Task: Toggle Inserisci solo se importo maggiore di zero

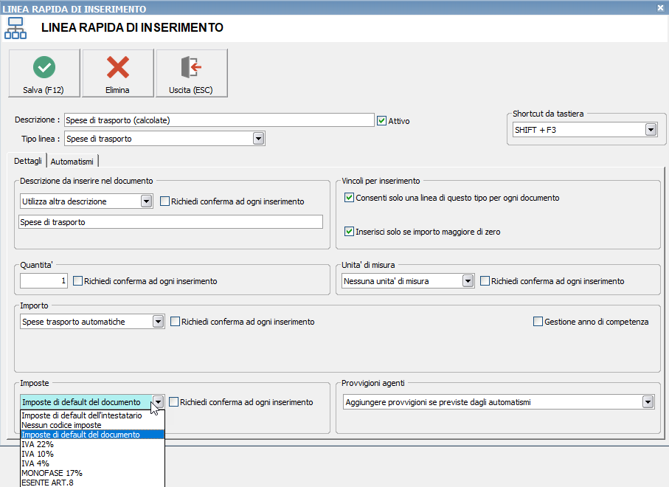Action: pos(349,232)
